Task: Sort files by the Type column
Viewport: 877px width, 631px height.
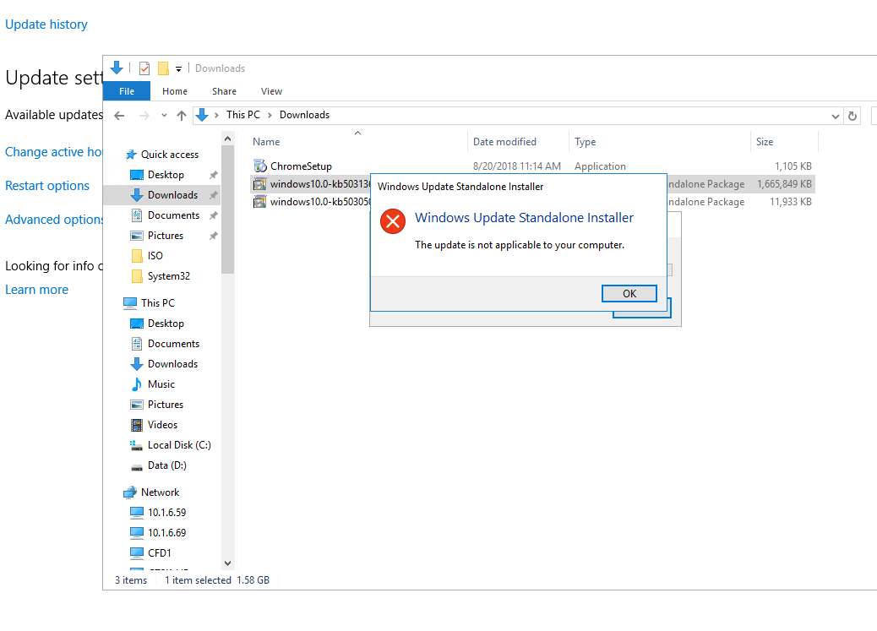Action: click(585, 142)
